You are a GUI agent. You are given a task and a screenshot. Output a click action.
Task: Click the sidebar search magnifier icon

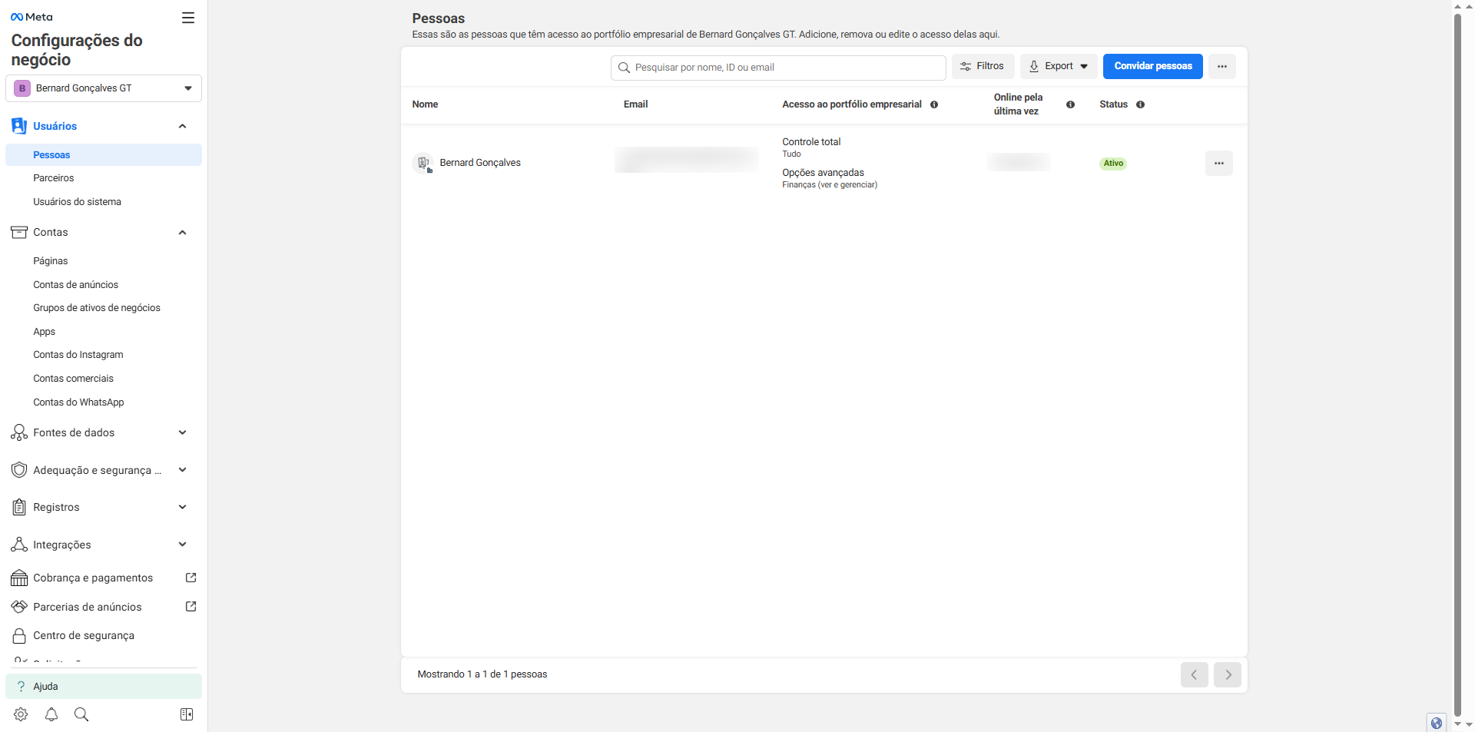pos(81,714)
